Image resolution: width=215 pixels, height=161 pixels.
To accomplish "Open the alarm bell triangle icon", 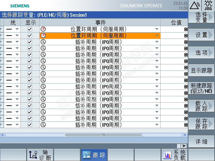I will pos(195,5).
